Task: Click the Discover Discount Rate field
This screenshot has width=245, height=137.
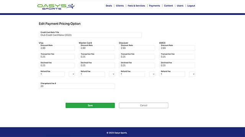Action: pyautogui.click(x=137, y=48)
